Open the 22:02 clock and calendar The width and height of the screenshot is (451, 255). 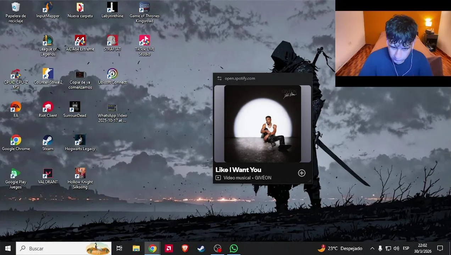pyautogui.click(x=423, y=248)
